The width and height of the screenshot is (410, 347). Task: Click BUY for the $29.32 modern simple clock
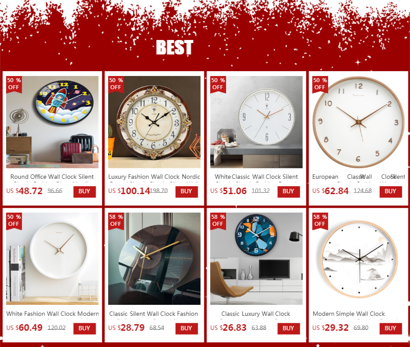click(x=391, y=329)
